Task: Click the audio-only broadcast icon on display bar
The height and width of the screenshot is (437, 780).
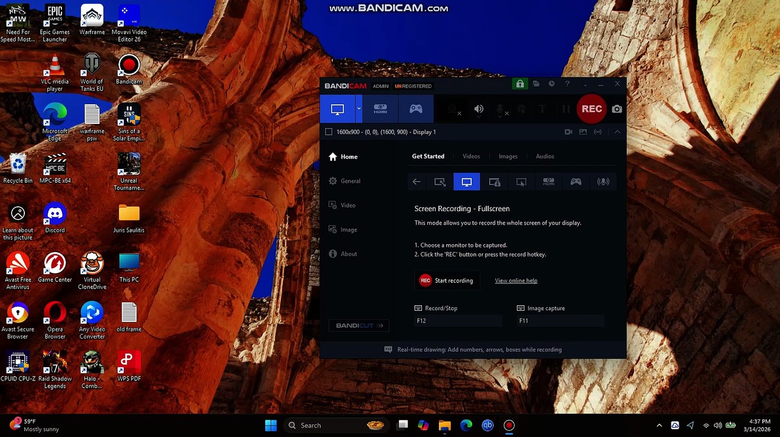Action: (598, 132)
